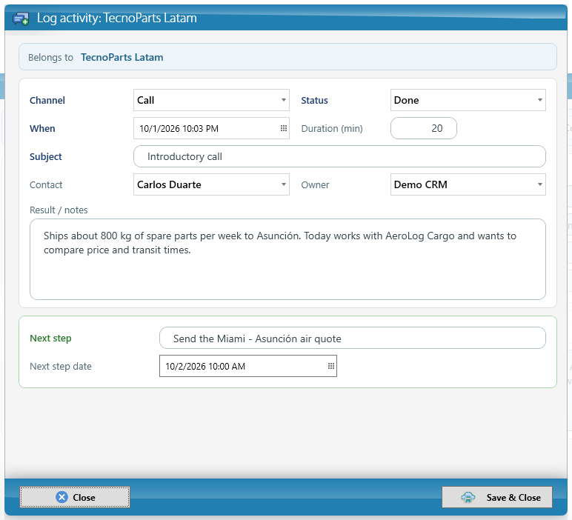This screenshot has width=572, height=520.
Task: Click the Owner label
Action: [315, 185]
